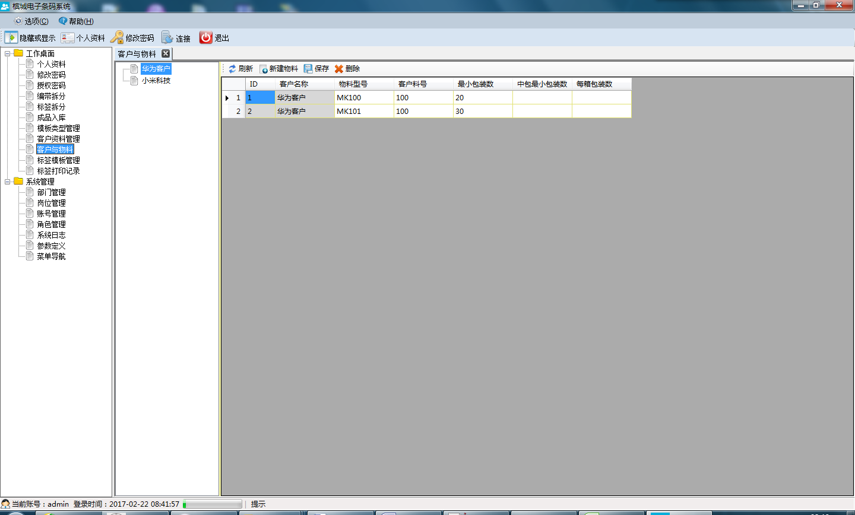Click the 保存 disk icon
The width and height of the screenshot is (855, 515).
(308, 69)
